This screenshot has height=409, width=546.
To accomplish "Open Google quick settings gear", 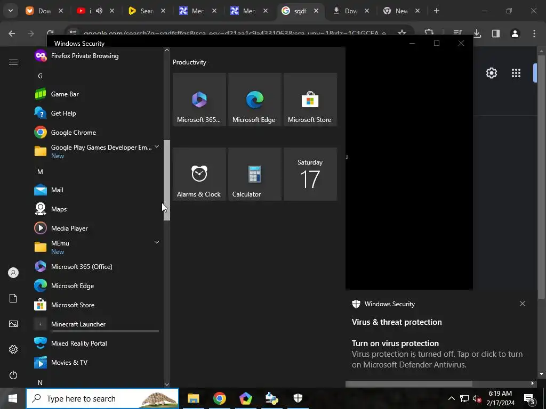I will (491, 73).
